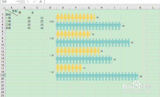Click the Select All corner triangle
Image resolution: width=160 pixels, height=97 pixels.
(3, 8)
